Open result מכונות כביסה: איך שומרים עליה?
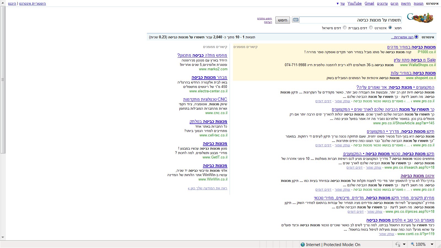441x248 pixels. click(395, 87)
